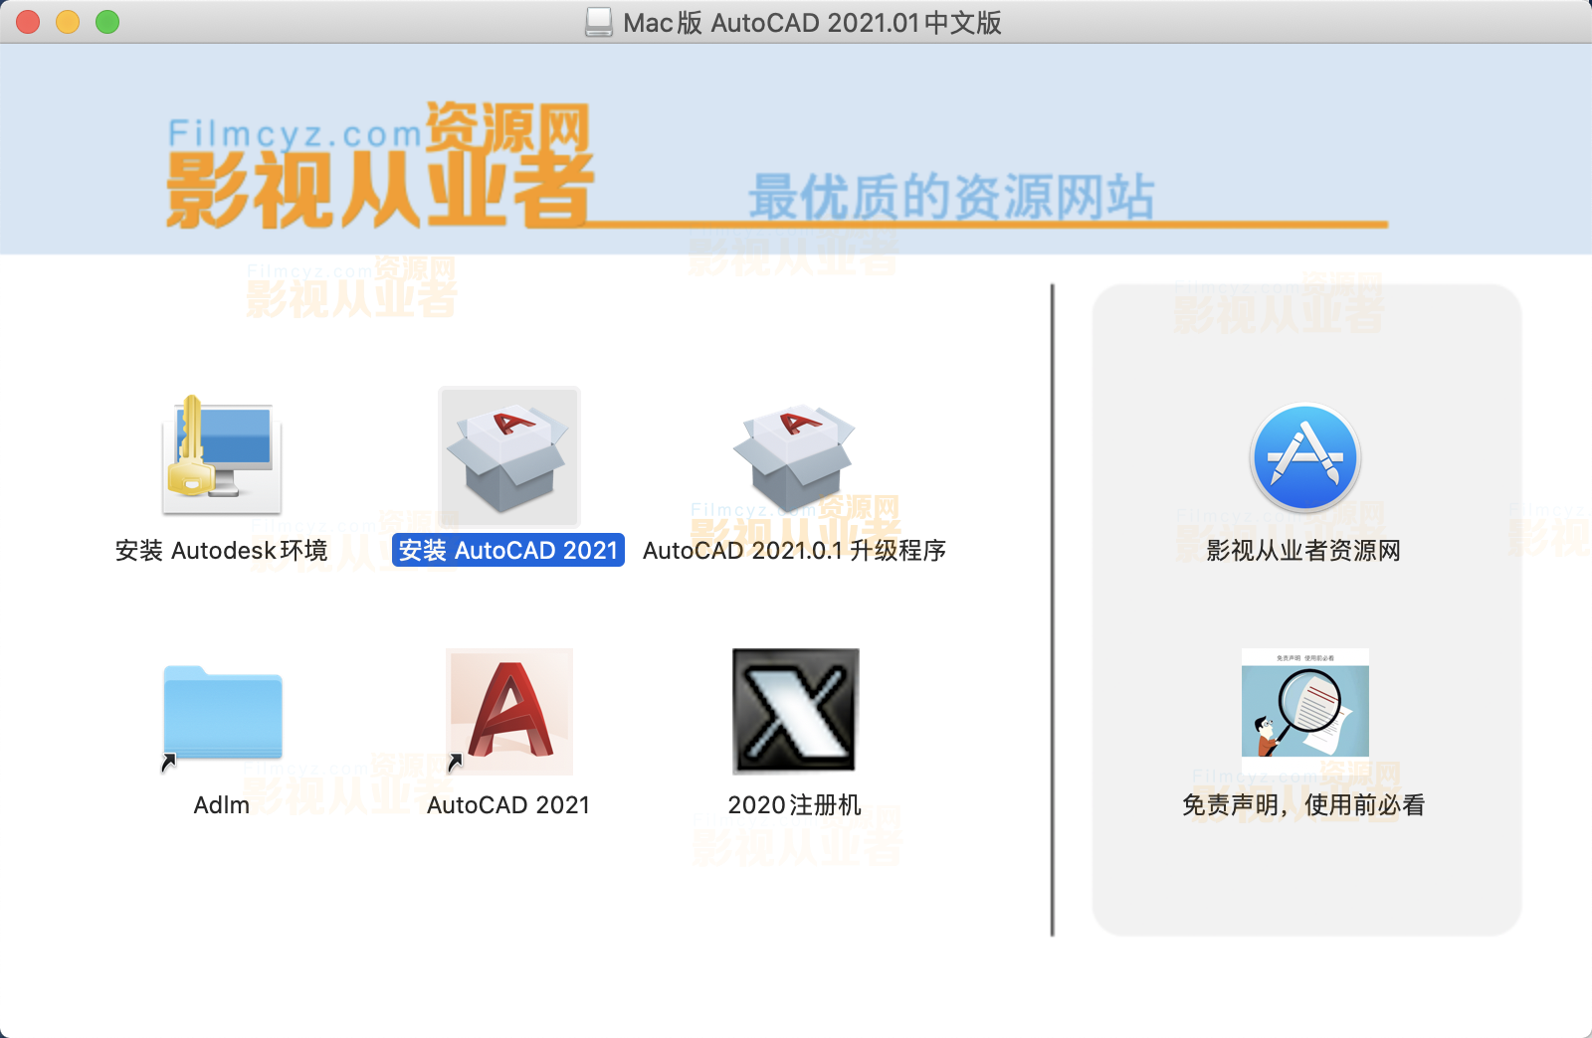Viewport: 1592px width, 1038px height.
Task: Click the AutoCAD 2021.0.1 升级程序 label
Action: 794,551
